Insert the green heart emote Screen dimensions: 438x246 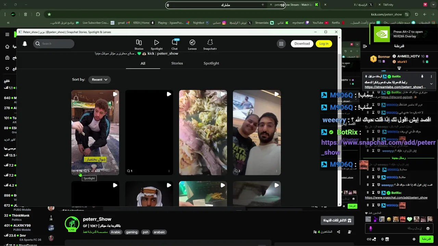tap(409, 219)
